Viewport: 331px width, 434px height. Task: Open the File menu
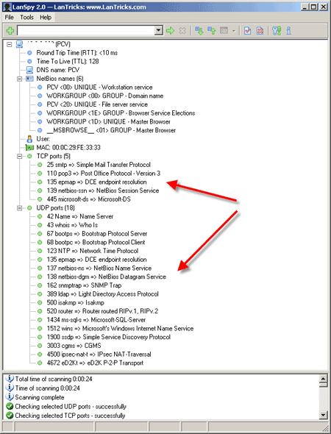[9, 18]
